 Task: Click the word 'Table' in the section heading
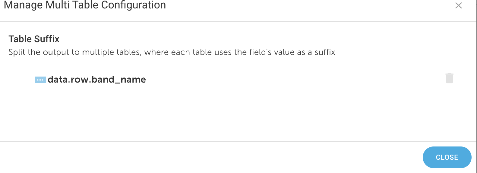[20, 39]
